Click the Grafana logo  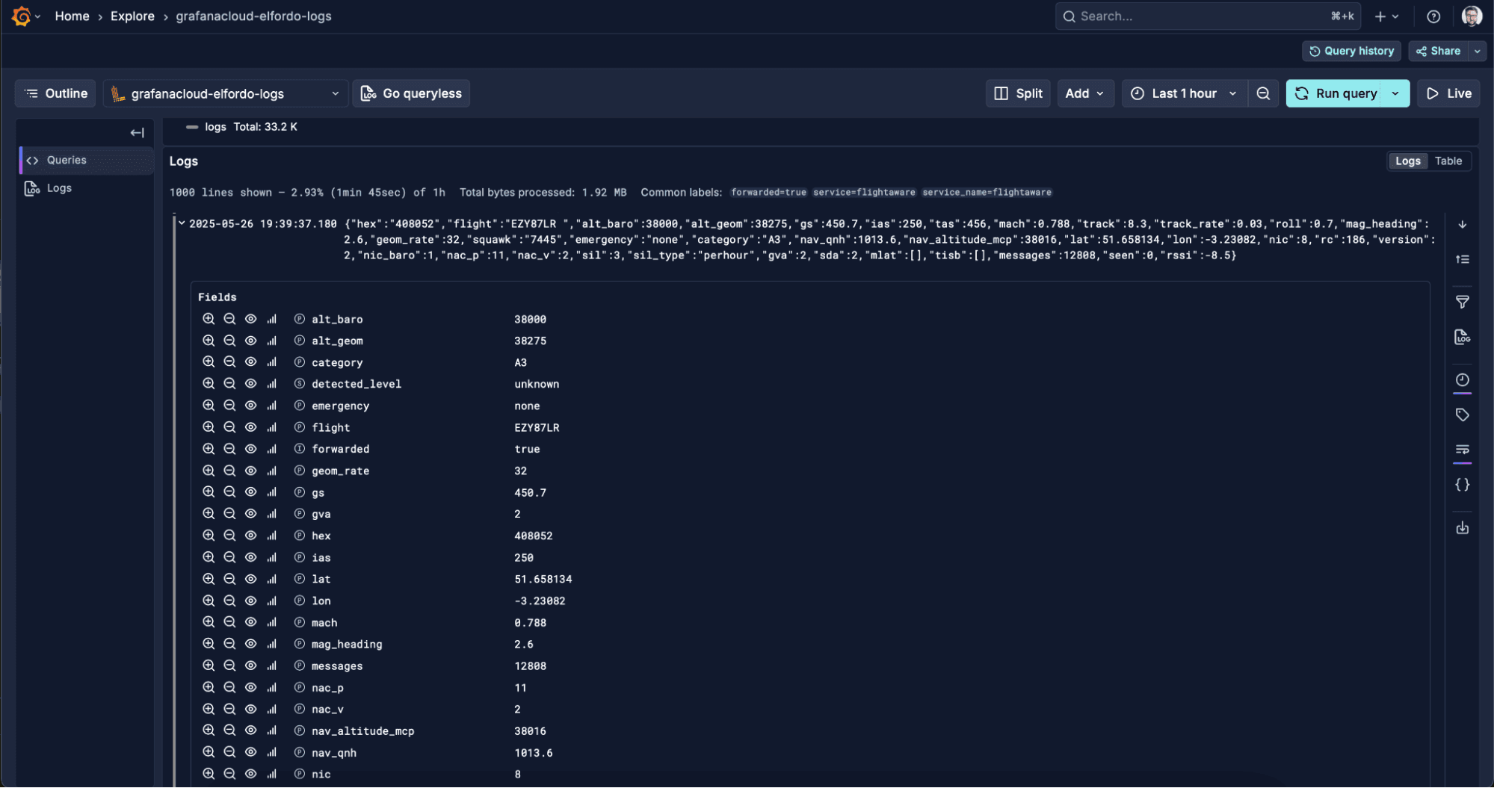21,16
